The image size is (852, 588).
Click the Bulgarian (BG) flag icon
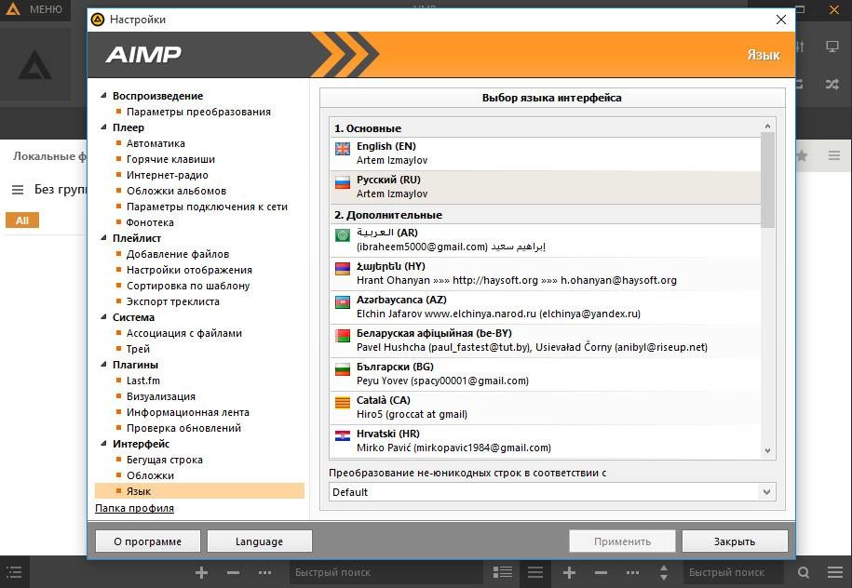(x=343, y=369)
